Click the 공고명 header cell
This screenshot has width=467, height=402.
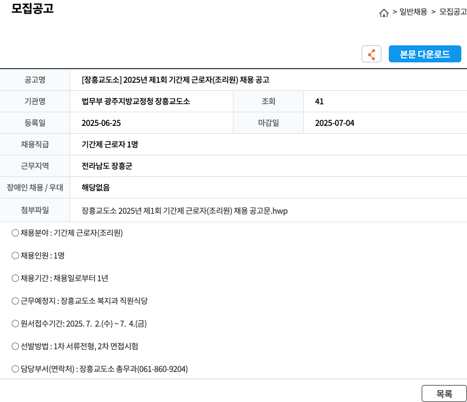pyautogui.click(x=35, y=79)
